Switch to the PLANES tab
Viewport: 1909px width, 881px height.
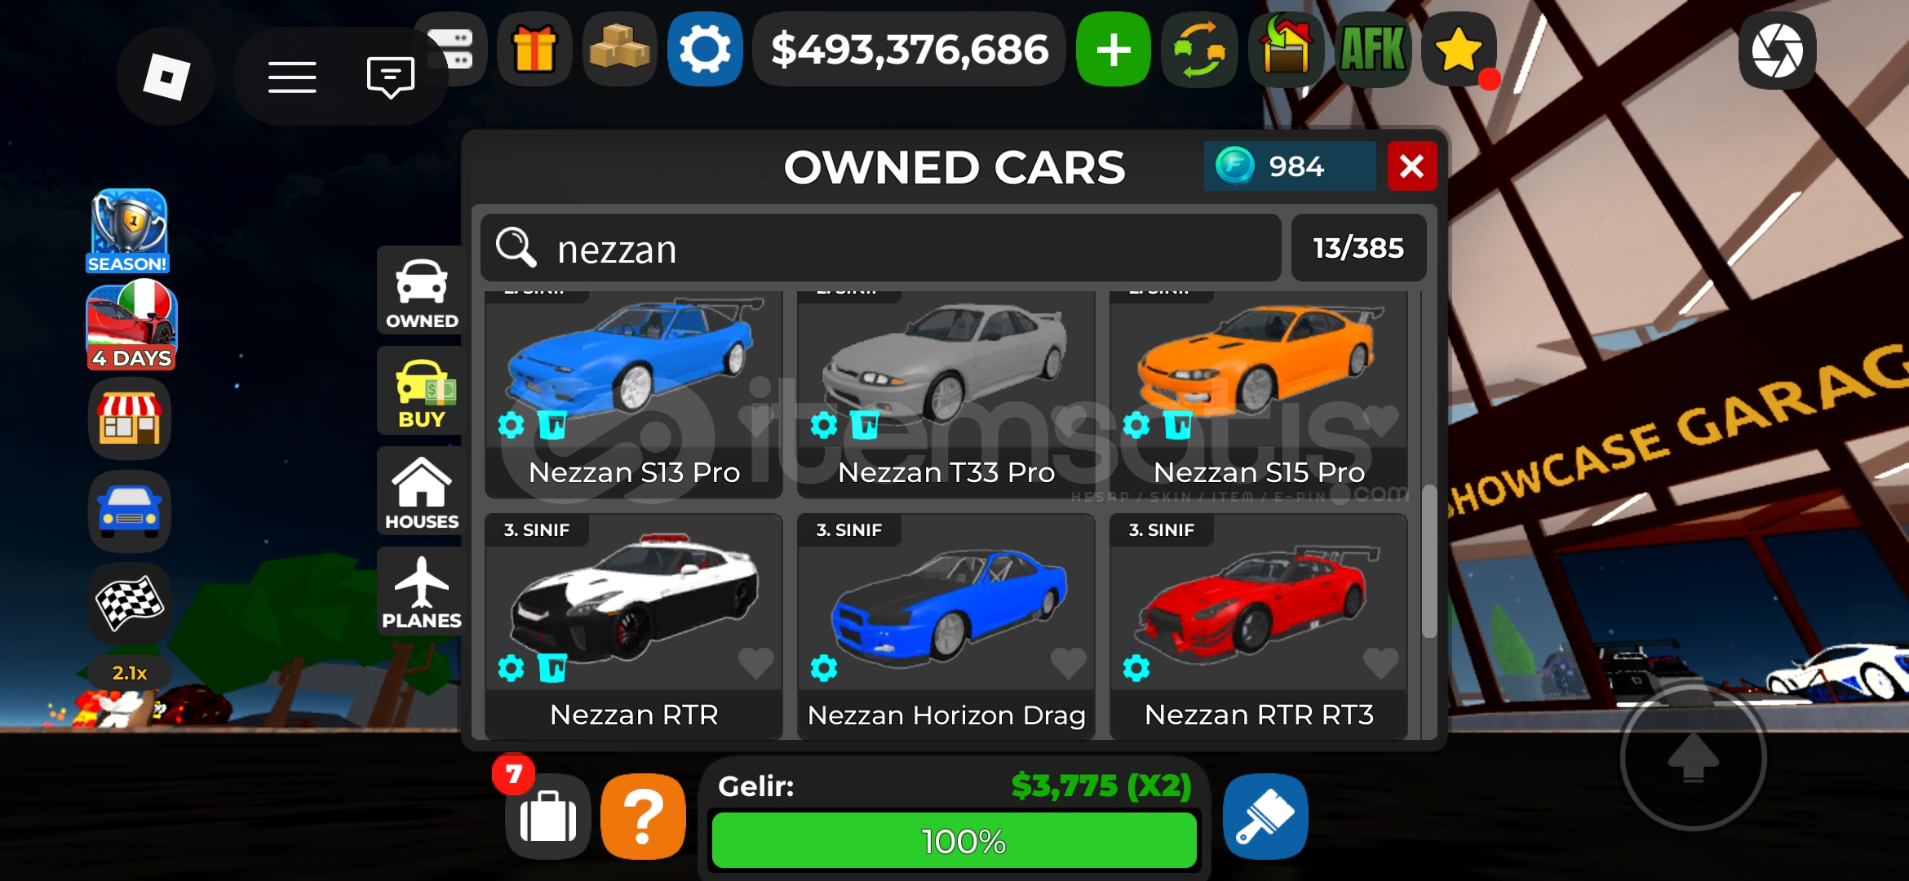point(421,592)
